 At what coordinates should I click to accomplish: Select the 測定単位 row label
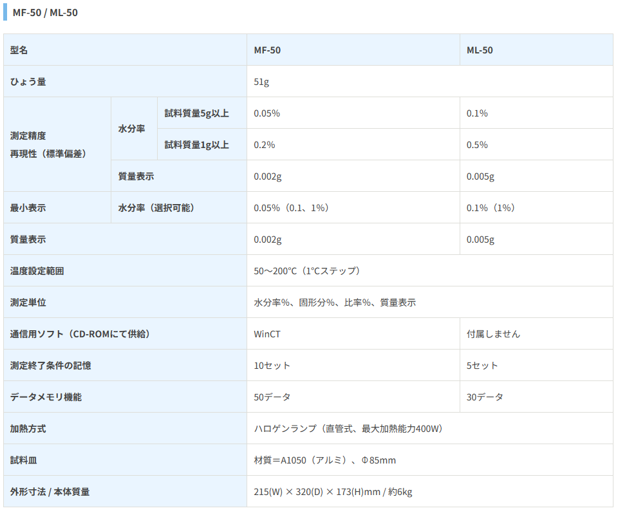coord(28,303)
